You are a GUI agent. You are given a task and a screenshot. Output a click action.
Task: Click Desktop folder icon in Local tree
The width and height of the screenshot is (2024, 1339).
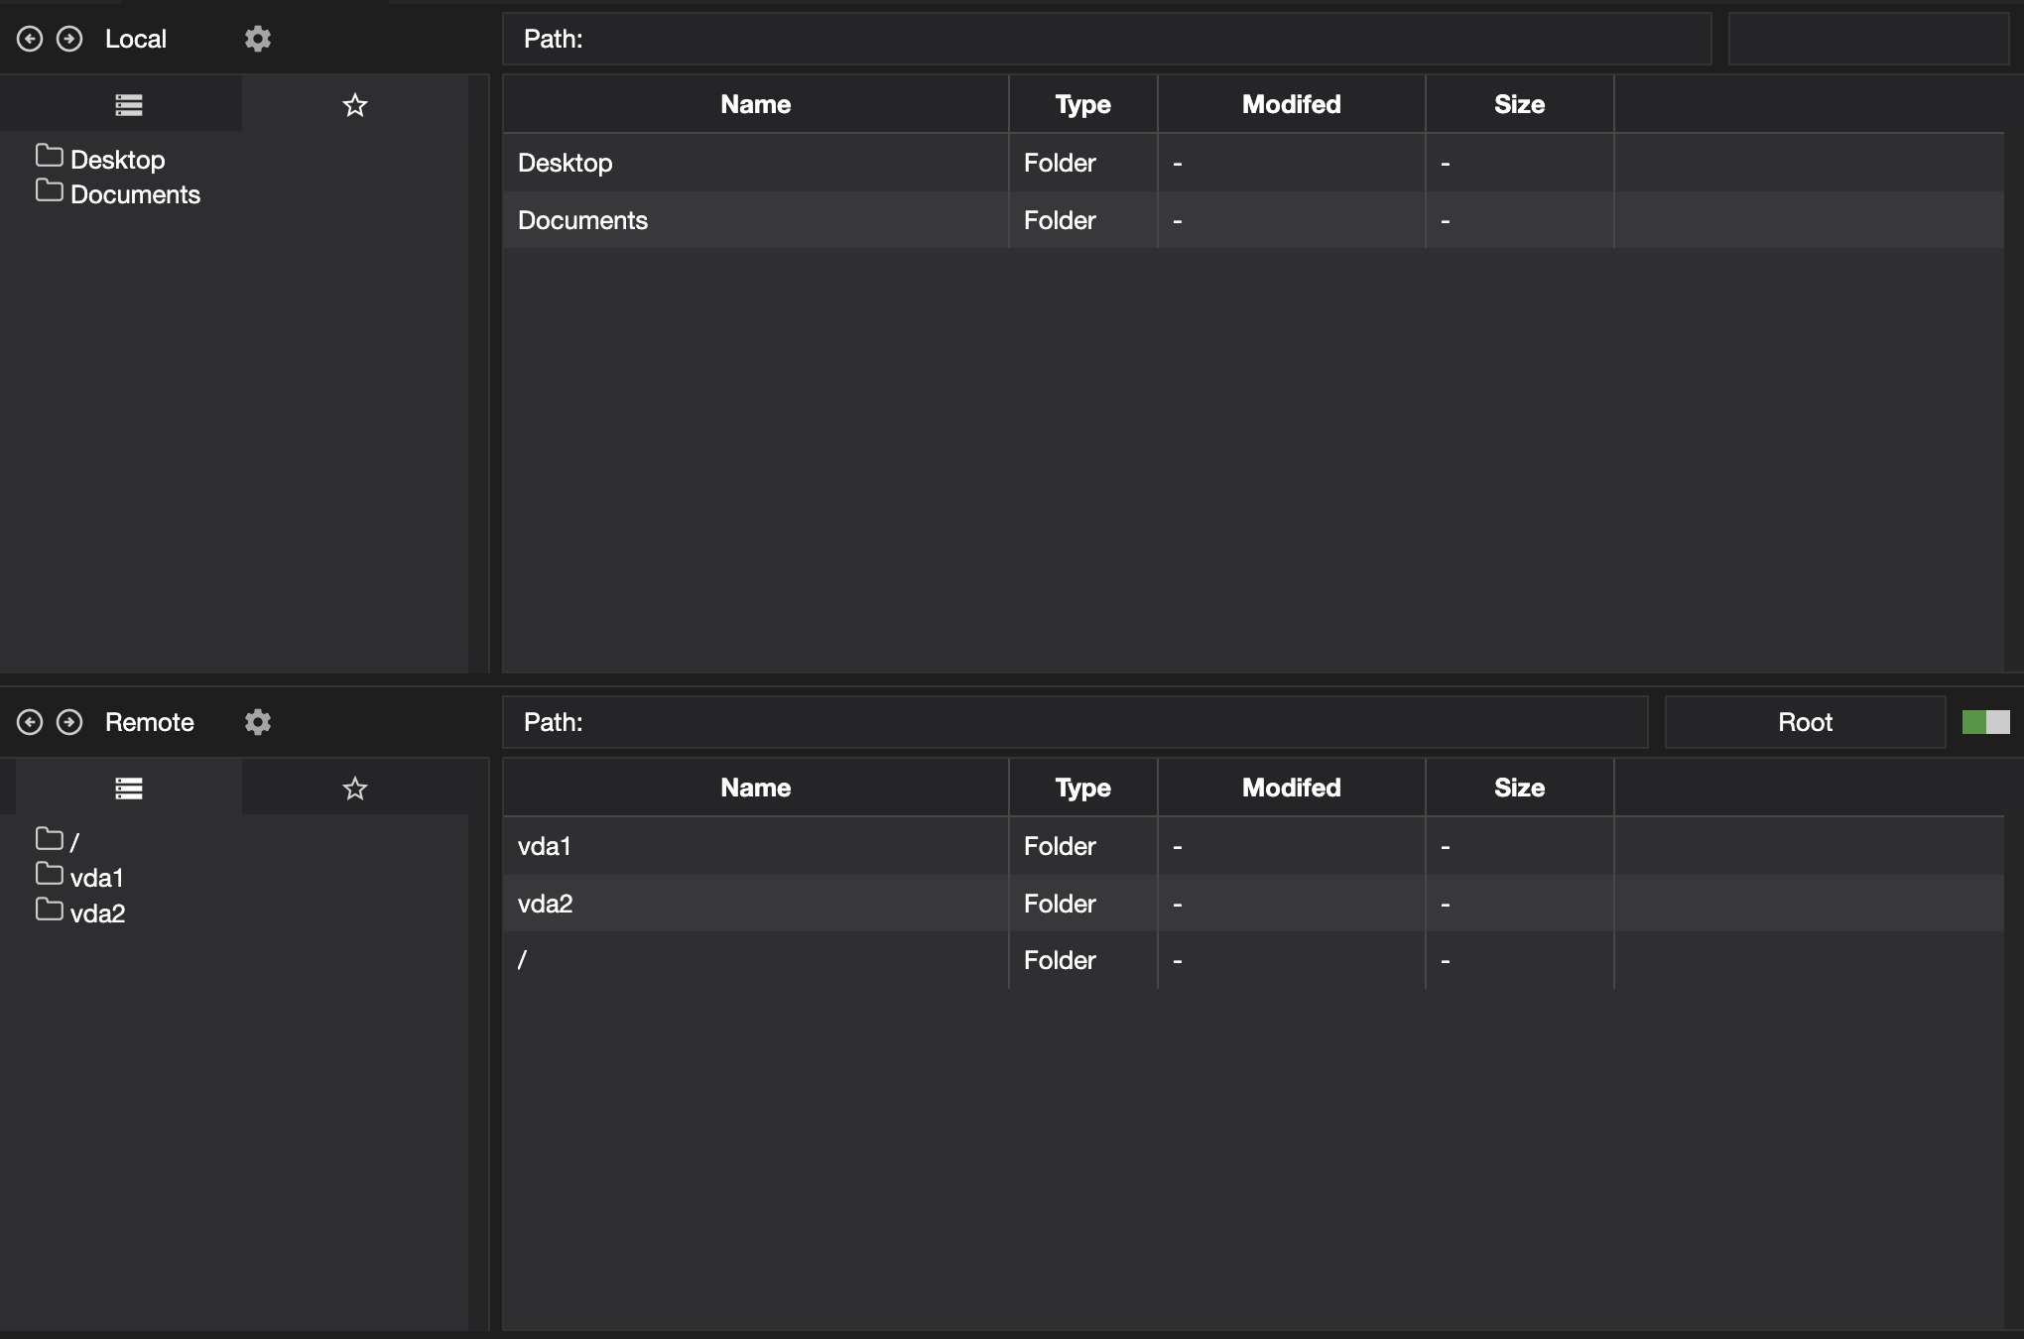(50, 156)
